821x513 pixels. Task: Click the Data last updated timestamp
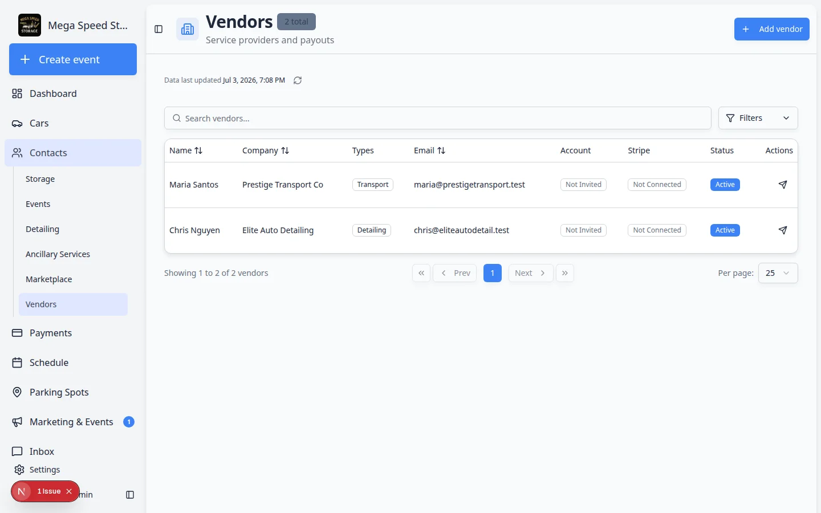[x=225, y=80]
